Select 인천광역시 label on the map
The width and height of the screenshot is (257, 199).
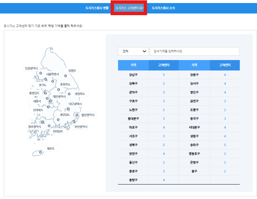click(x=31, y=68)
